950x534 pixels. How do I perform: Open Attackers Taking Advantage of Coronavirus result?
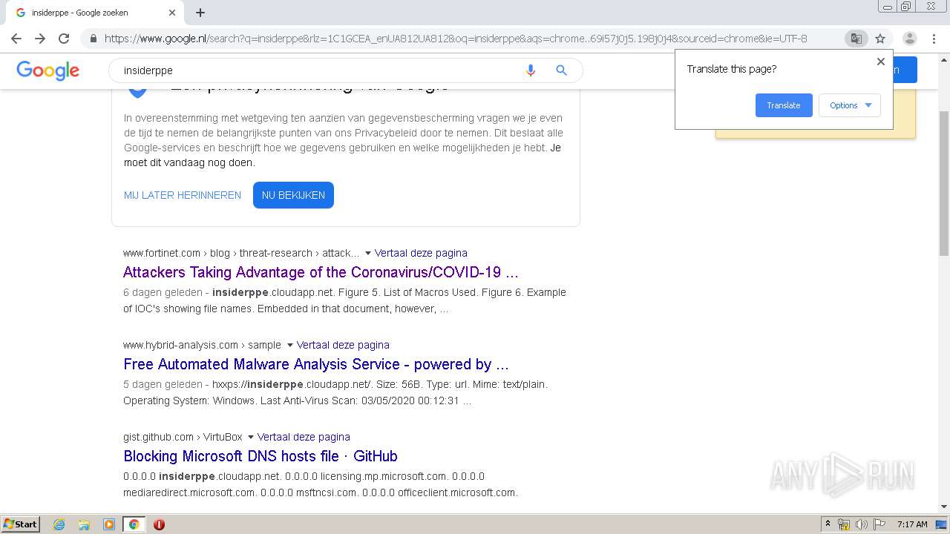click(x=321, y=272)
